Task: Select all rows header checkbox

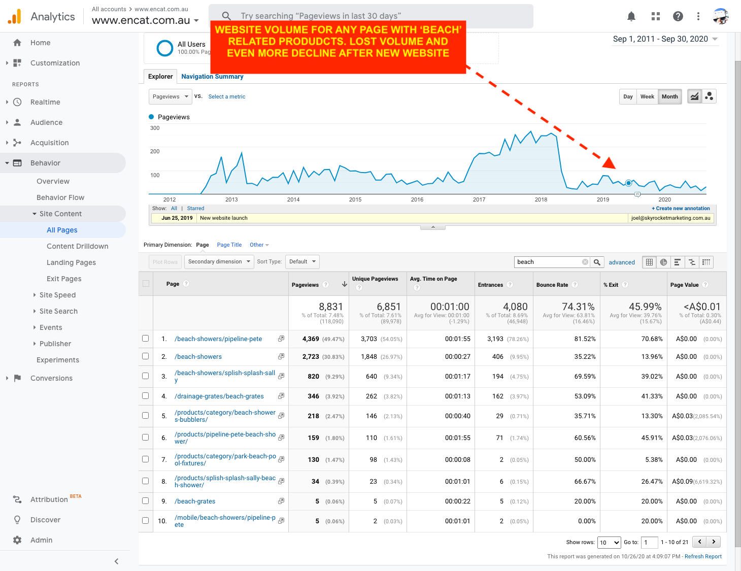Action: click(x=146, y=283)
